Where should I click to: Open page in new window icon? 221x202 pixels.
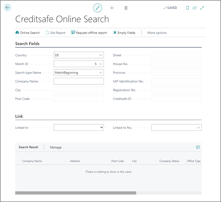(x=195, y=8)
